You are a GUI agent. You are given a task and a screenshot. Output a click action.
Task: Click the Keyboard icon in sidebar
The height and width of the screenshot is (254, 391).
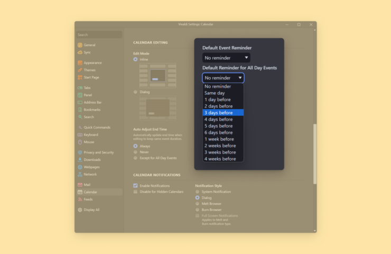click(x=80, y=135)
